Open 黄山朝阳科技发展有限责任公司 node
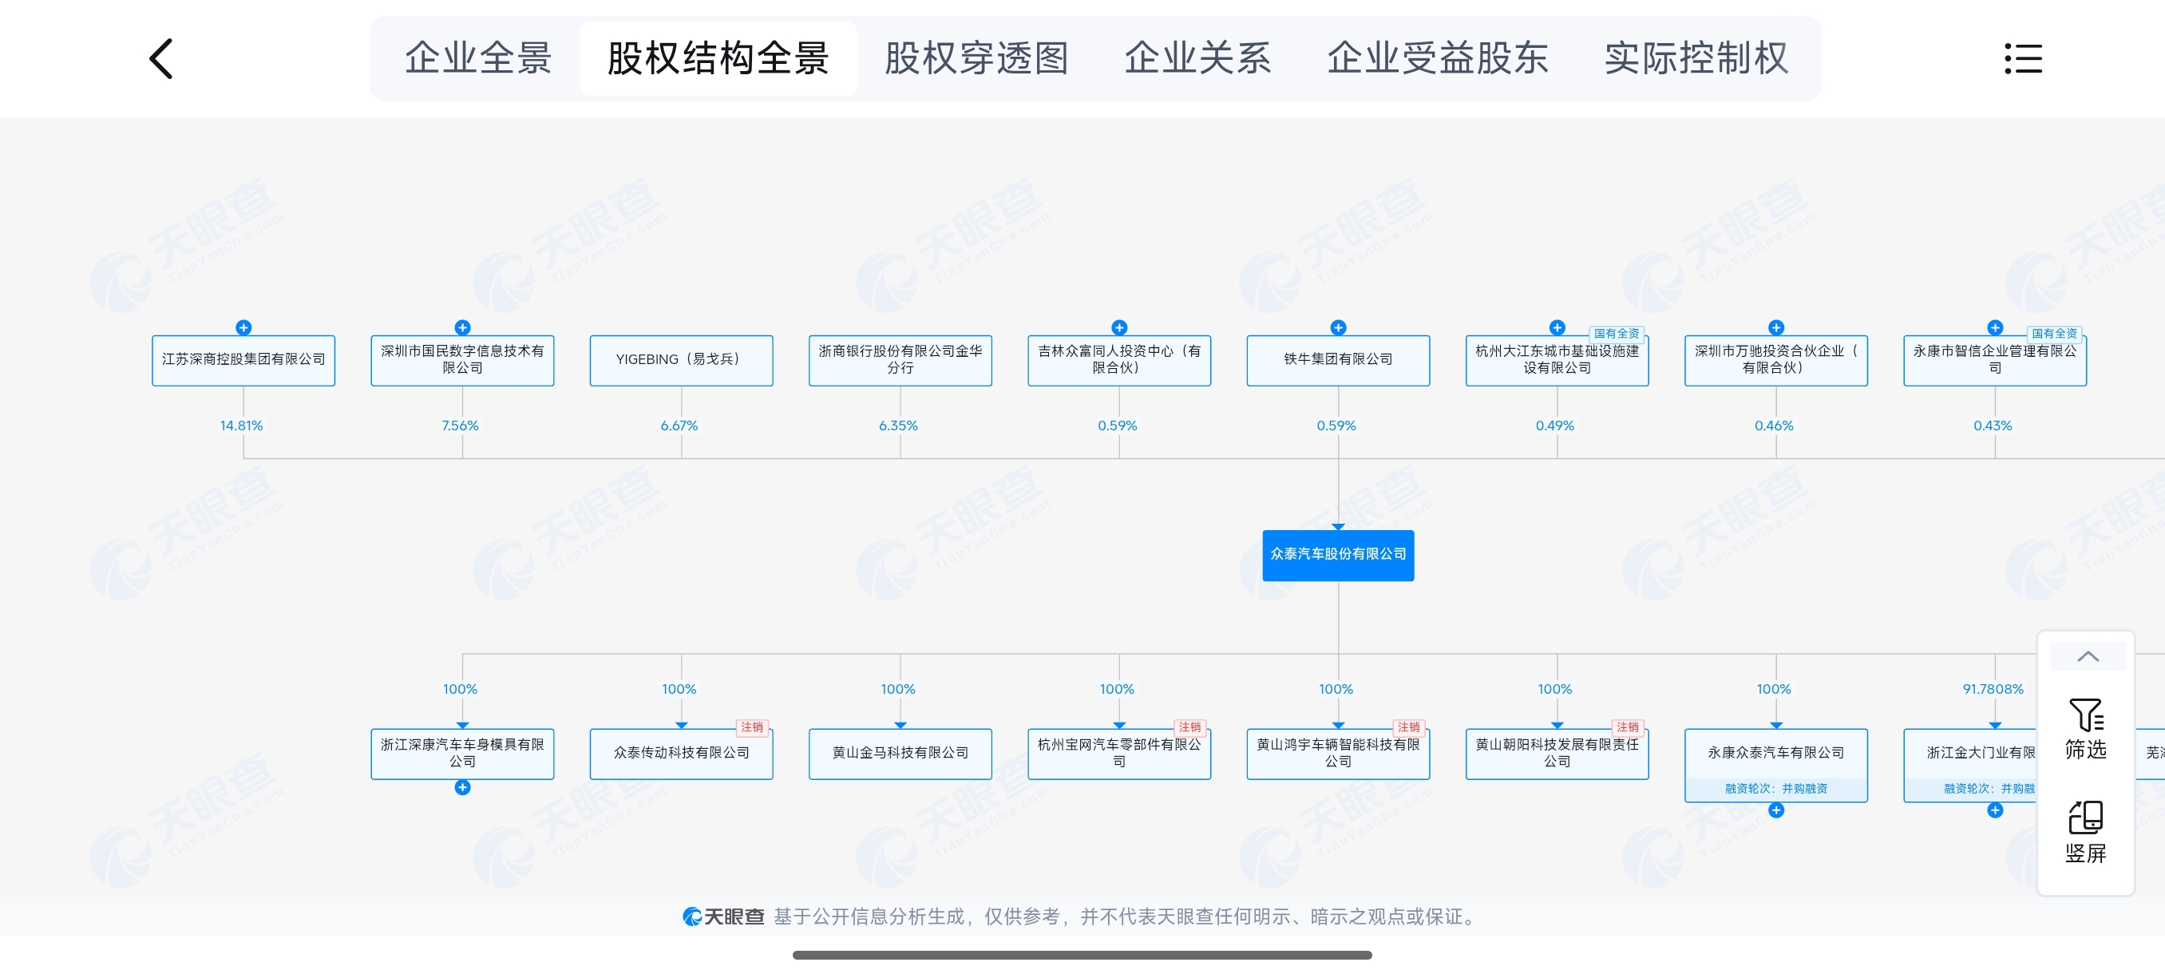This screenshot has height=974, width=2165. pos(1557,754)
